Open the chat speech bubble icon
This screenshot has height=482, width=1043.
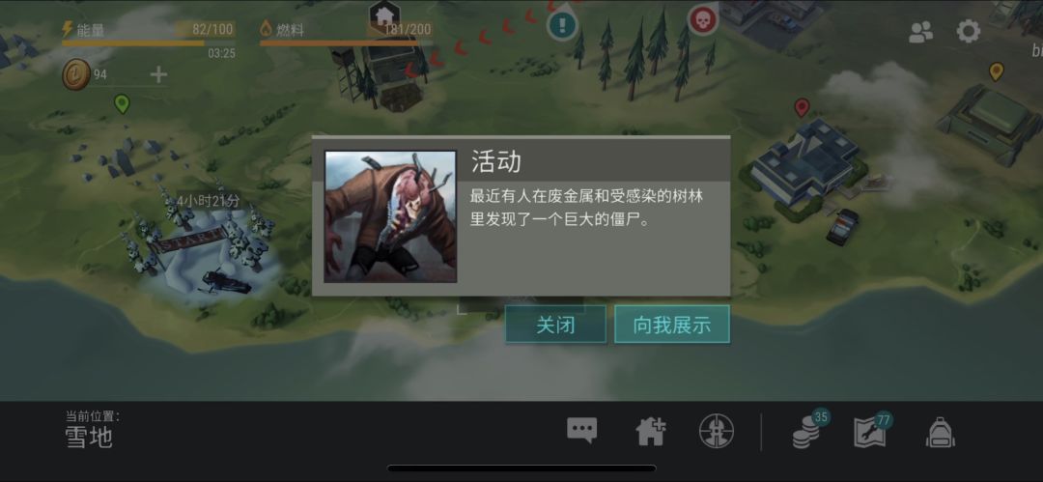582,431
